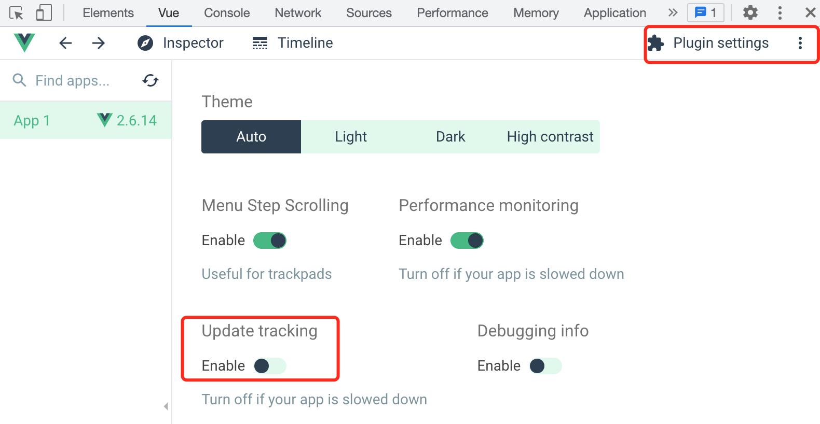
Task: Open the DevTools three-dot menu
Action: pos(780,12)
